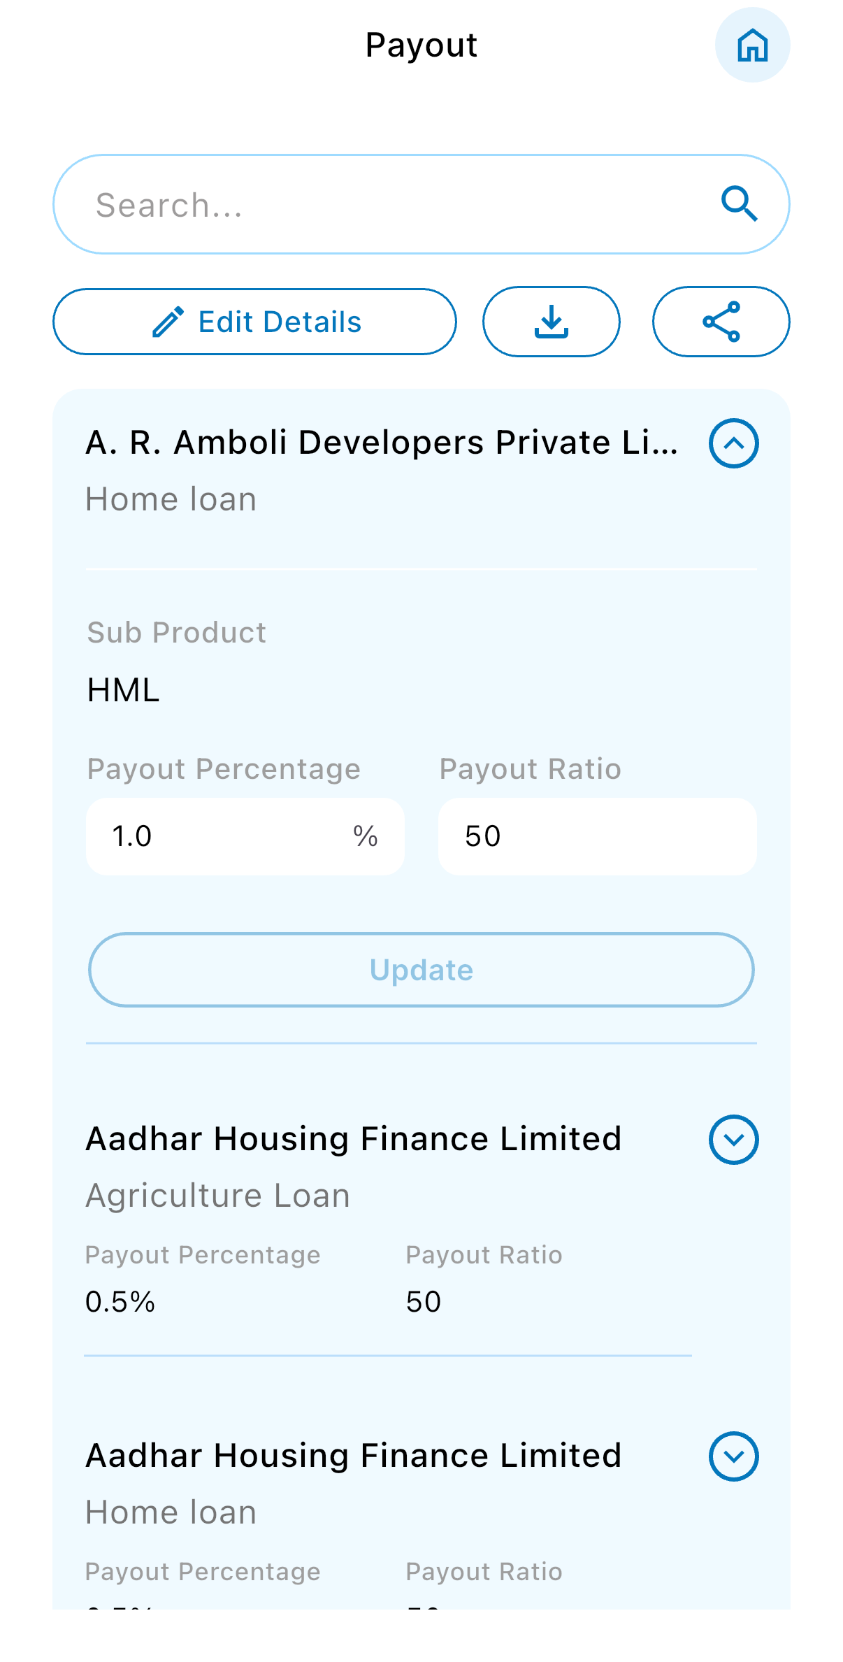Image resolution: width=843 pixels, height=1662 pixels.
Task: Click the percent symbol in Payout Percentage field
Action: pos(365,836)
